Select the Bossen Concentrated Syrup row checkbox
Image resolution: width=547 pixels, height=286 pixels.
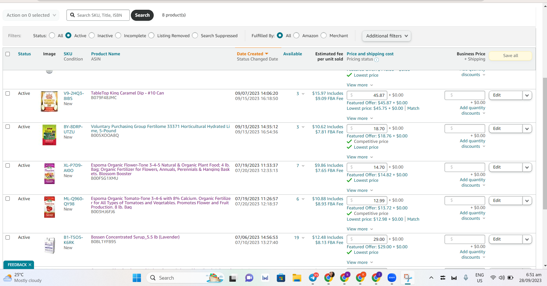pyautogui.click(x=8, y=237)
